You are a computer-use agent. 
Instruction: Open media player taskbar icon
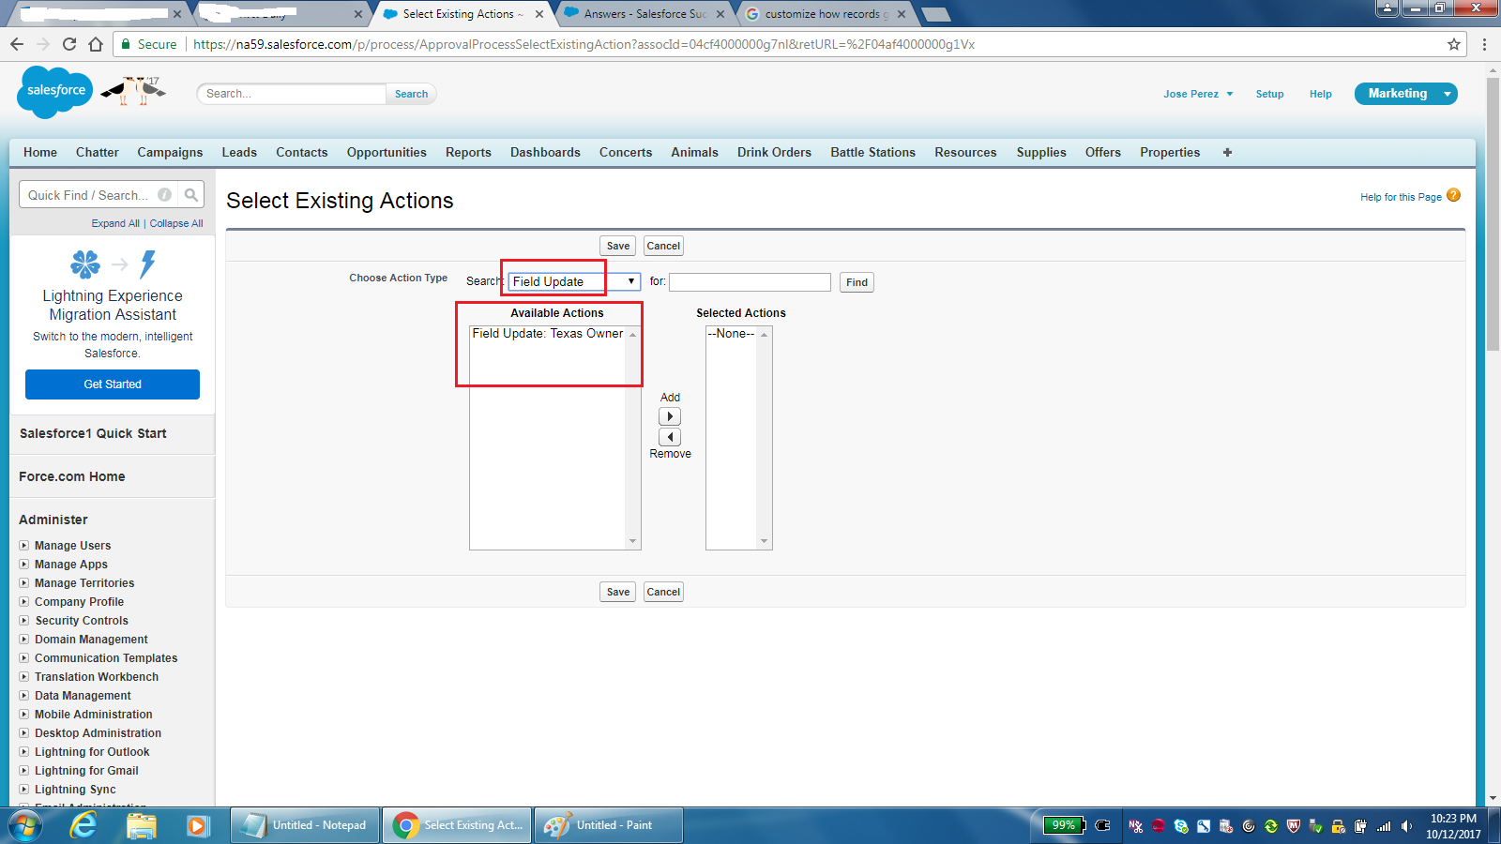196,825
